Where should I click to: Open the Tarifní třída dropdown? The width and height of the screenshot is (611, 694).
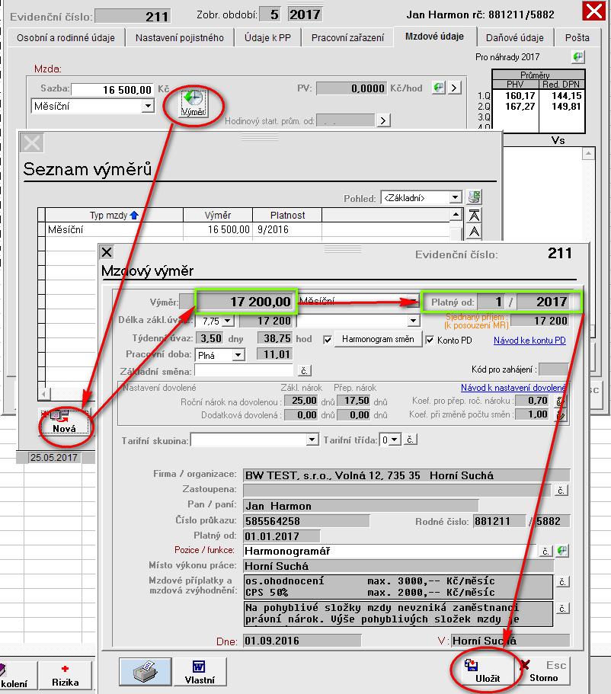pyautogui.click(x=395, y=440)
